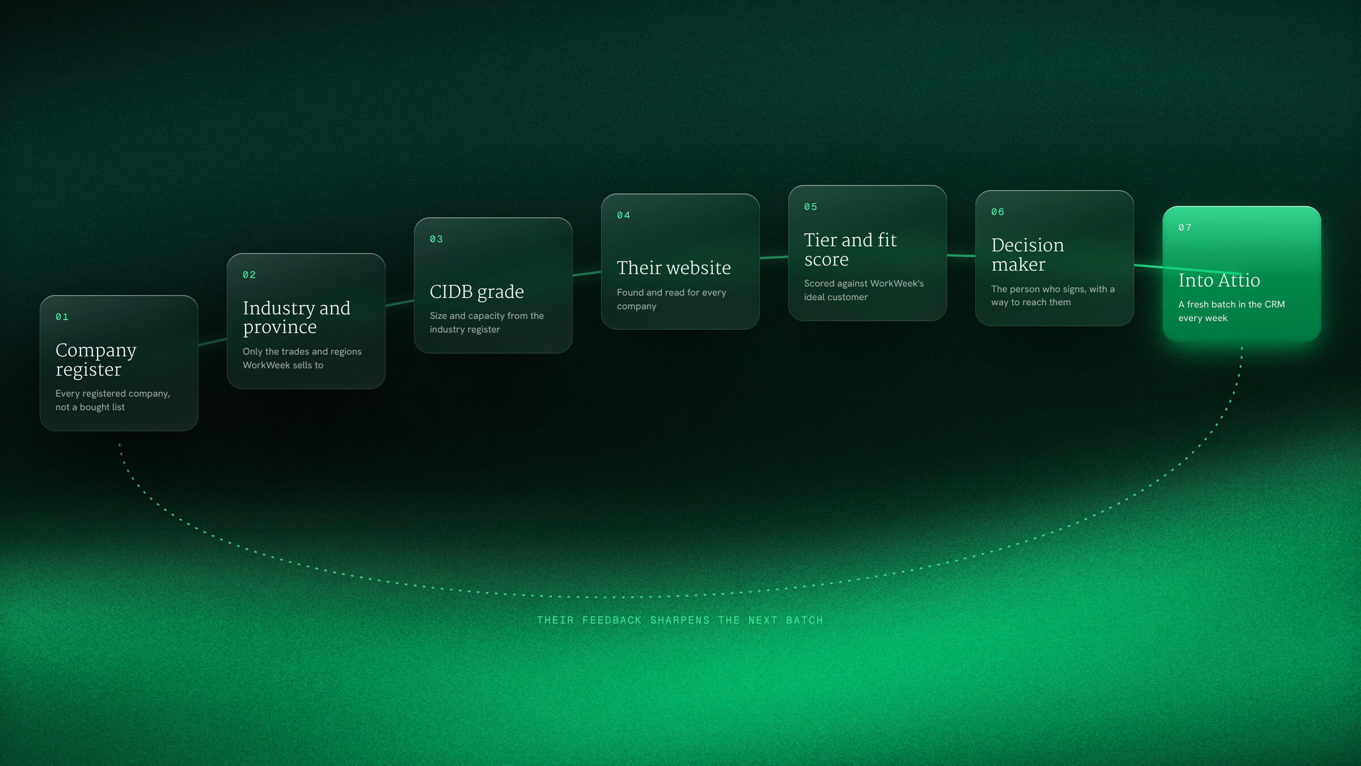The height and width of the screenshot is (766, 1361).
Task: Open the Industry and province card
Action: click(306, 321)
